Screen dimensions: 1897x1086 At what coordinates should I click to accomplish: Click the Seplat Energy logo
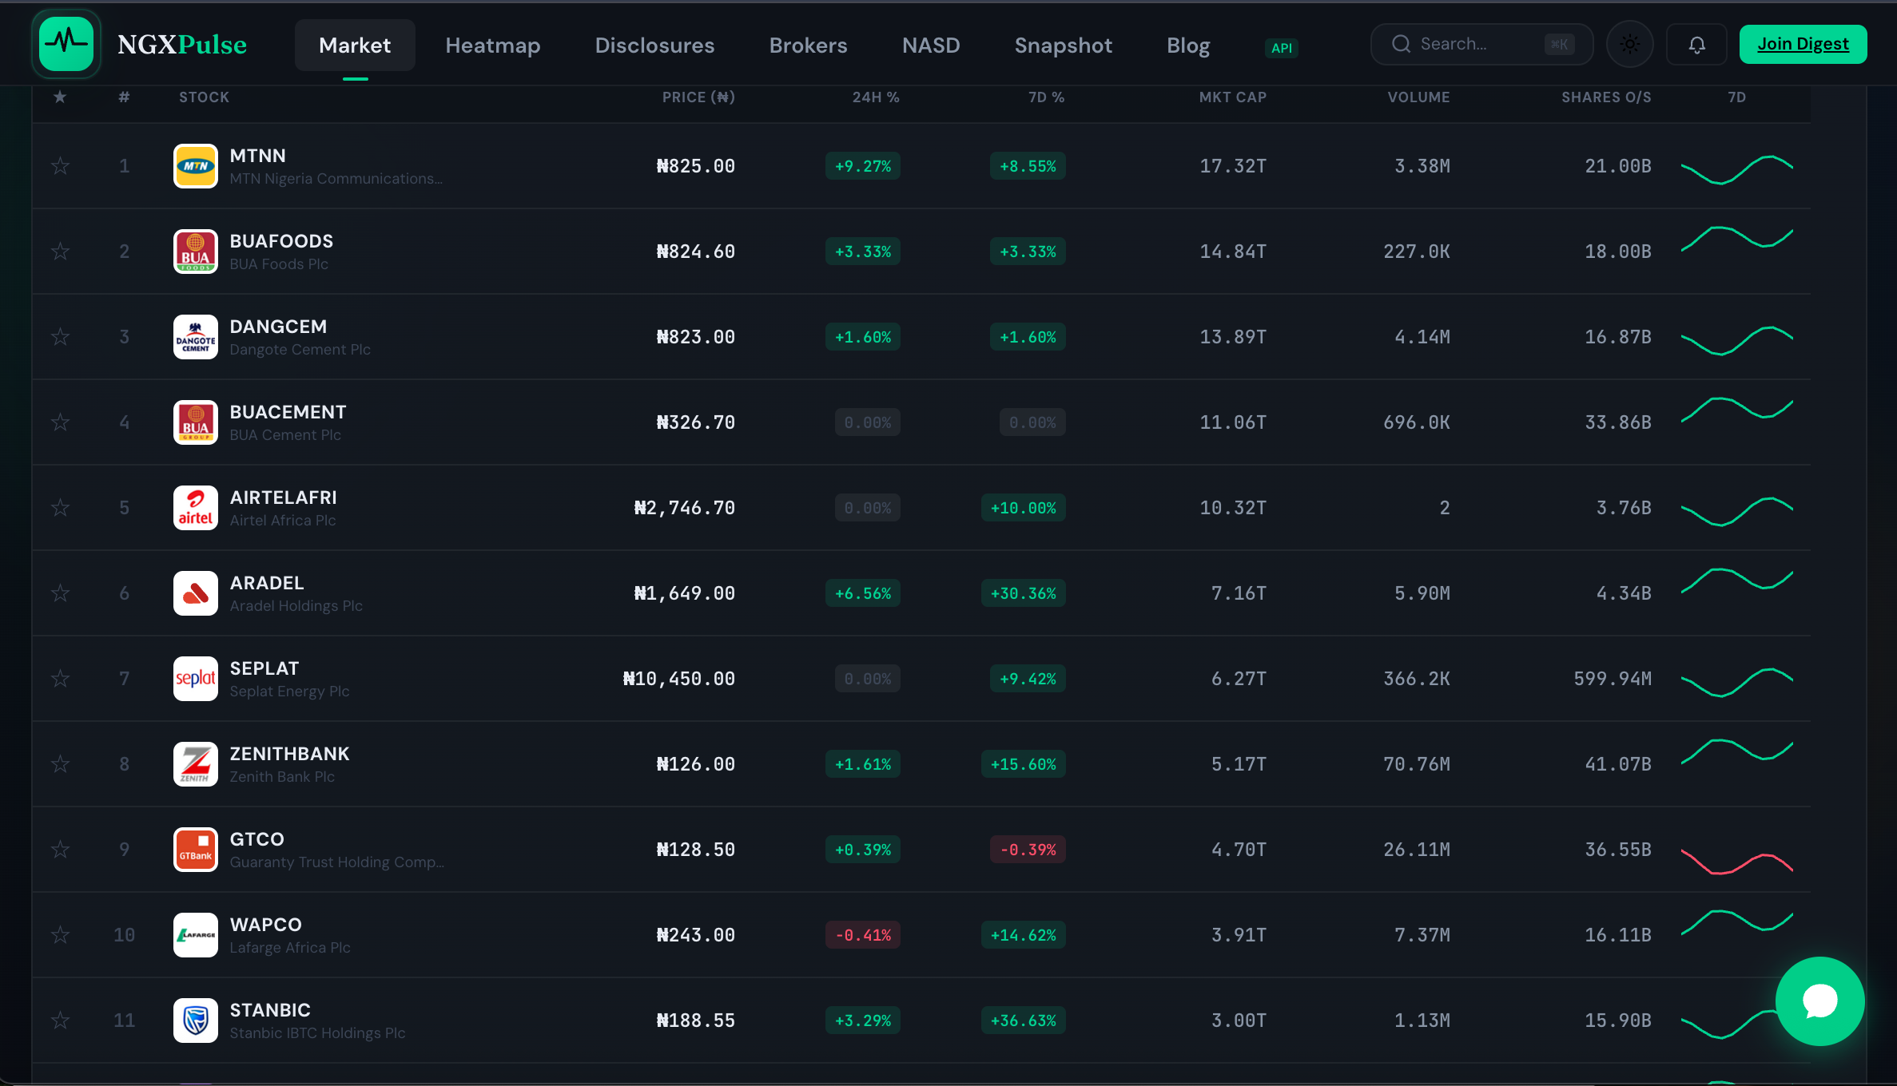pyautogui.click(x=196, y=679)
